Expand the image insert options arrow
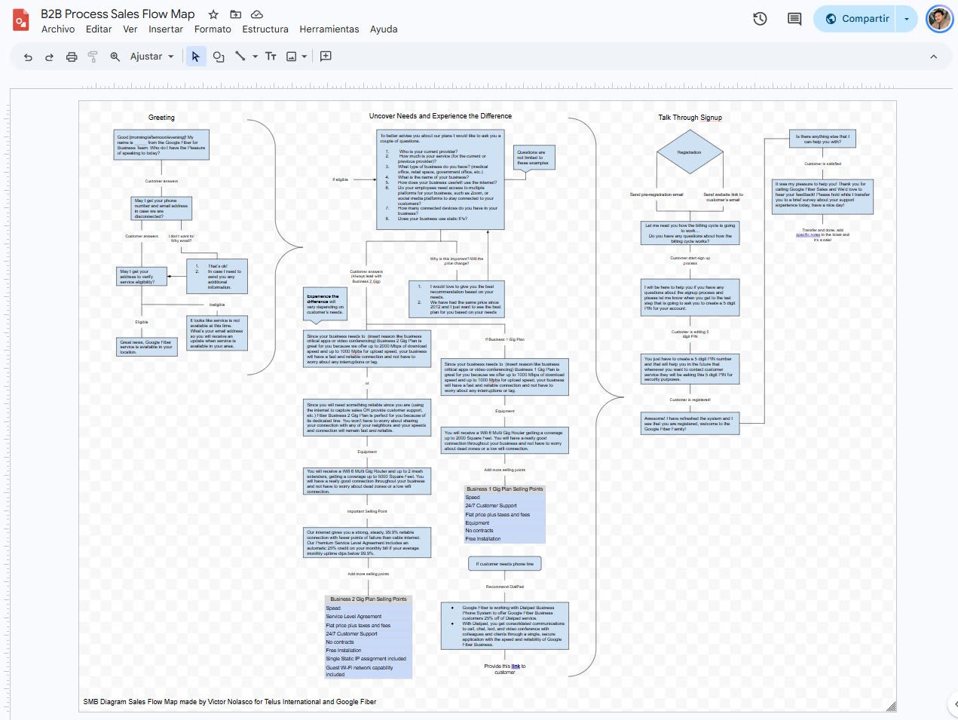The height and width of the screenshot is (720, 958). click(305, 57)
